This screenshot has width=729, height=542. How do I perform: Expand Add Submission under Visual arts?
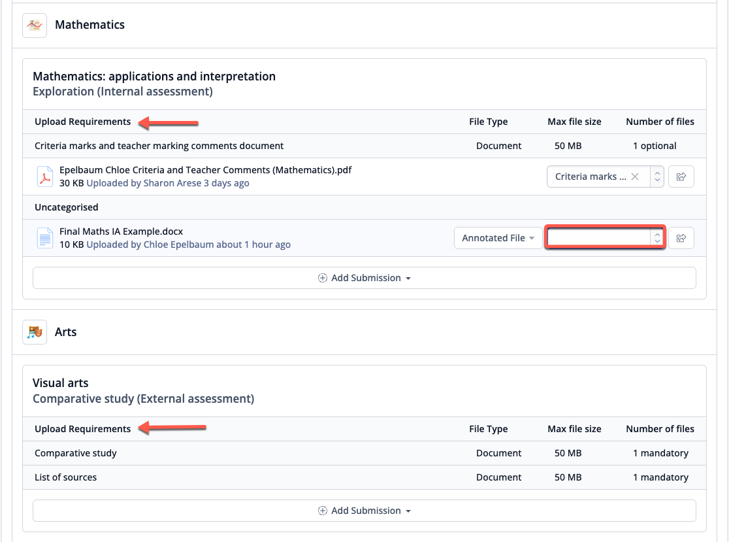point(364,511)
